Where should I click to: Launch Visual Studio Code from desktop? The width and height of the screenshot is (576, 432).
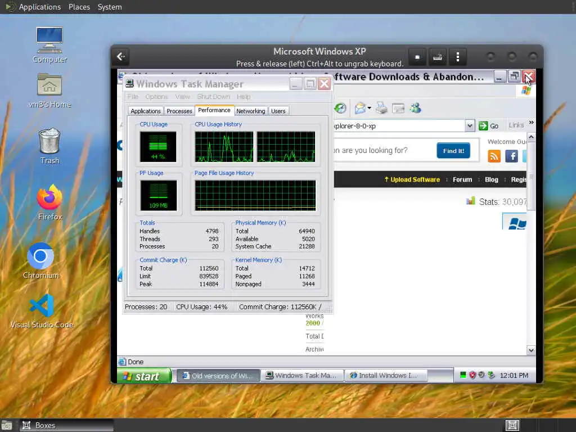point(42,310)
